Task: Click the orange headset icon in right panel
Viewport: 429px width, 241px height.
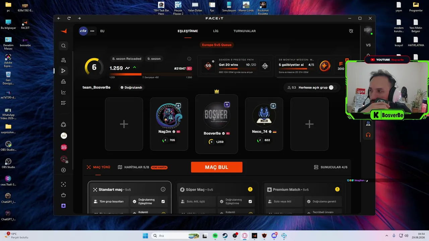Action: (x=368, y=135)
